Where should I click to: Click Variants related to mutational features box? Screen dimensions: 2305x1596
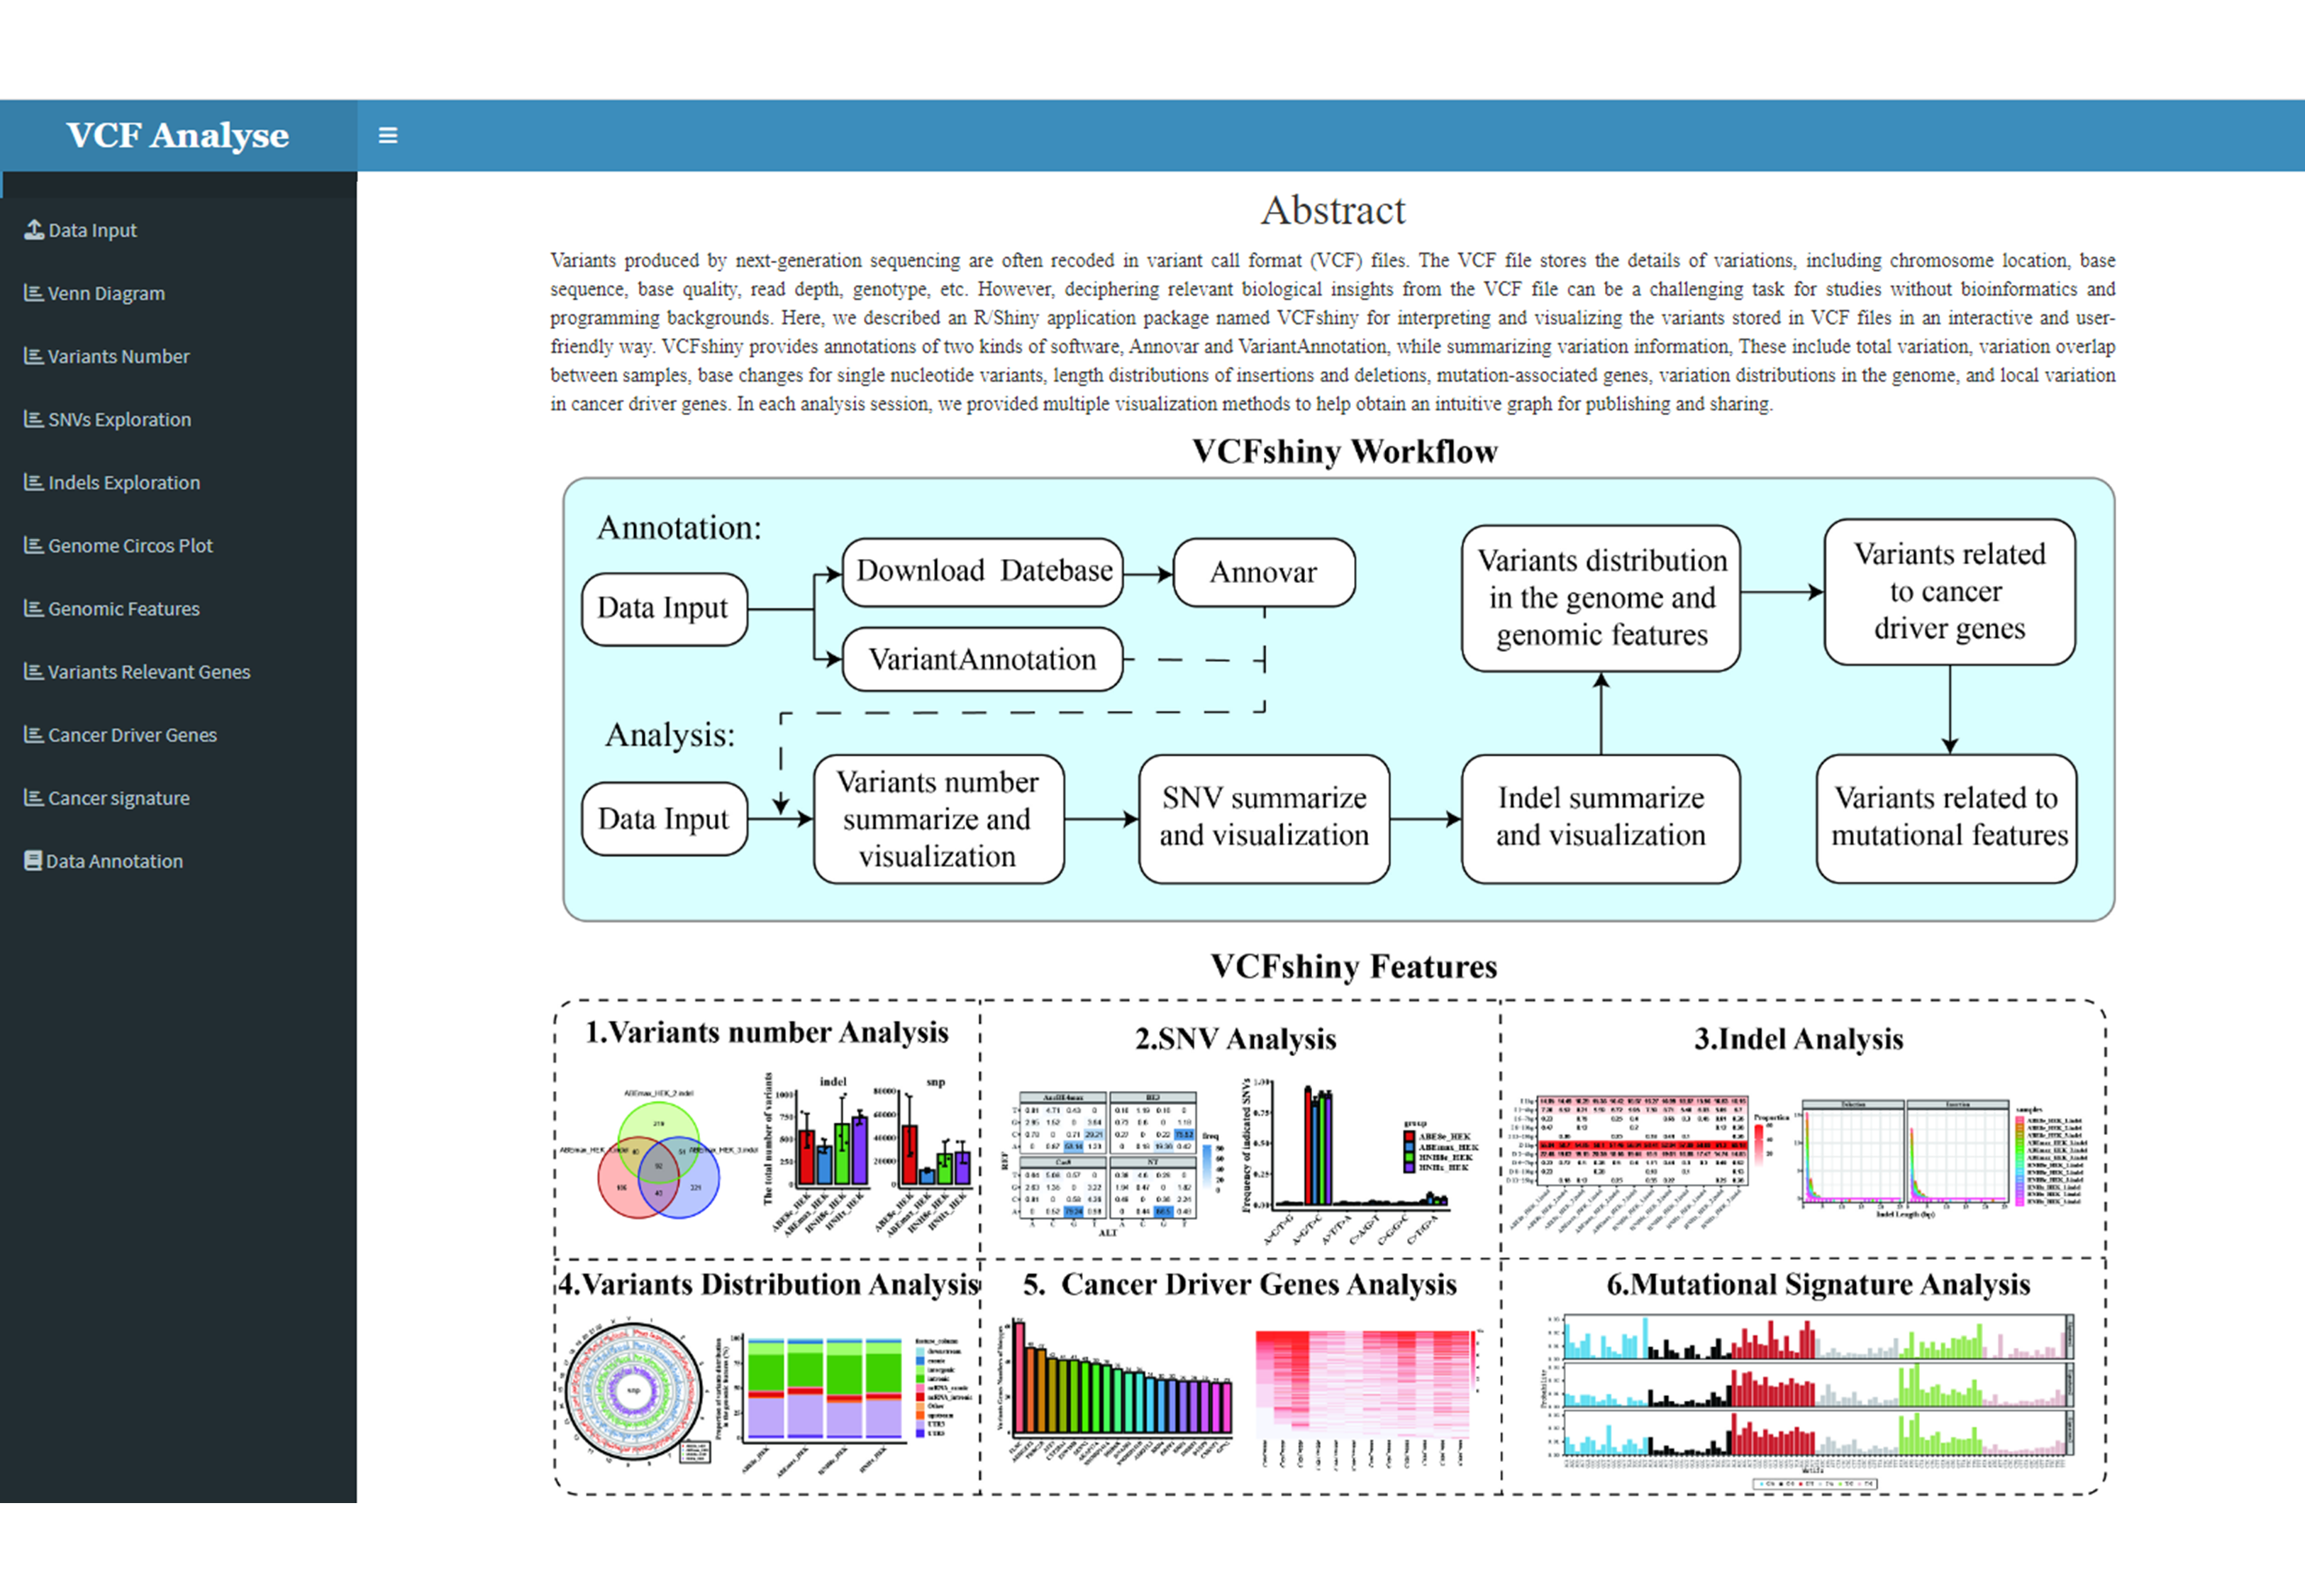click(1946, 818)
